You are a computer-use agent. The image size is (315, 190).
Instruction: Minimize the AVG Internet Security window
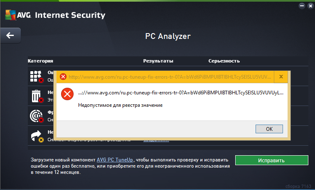[x=302, y=6]
